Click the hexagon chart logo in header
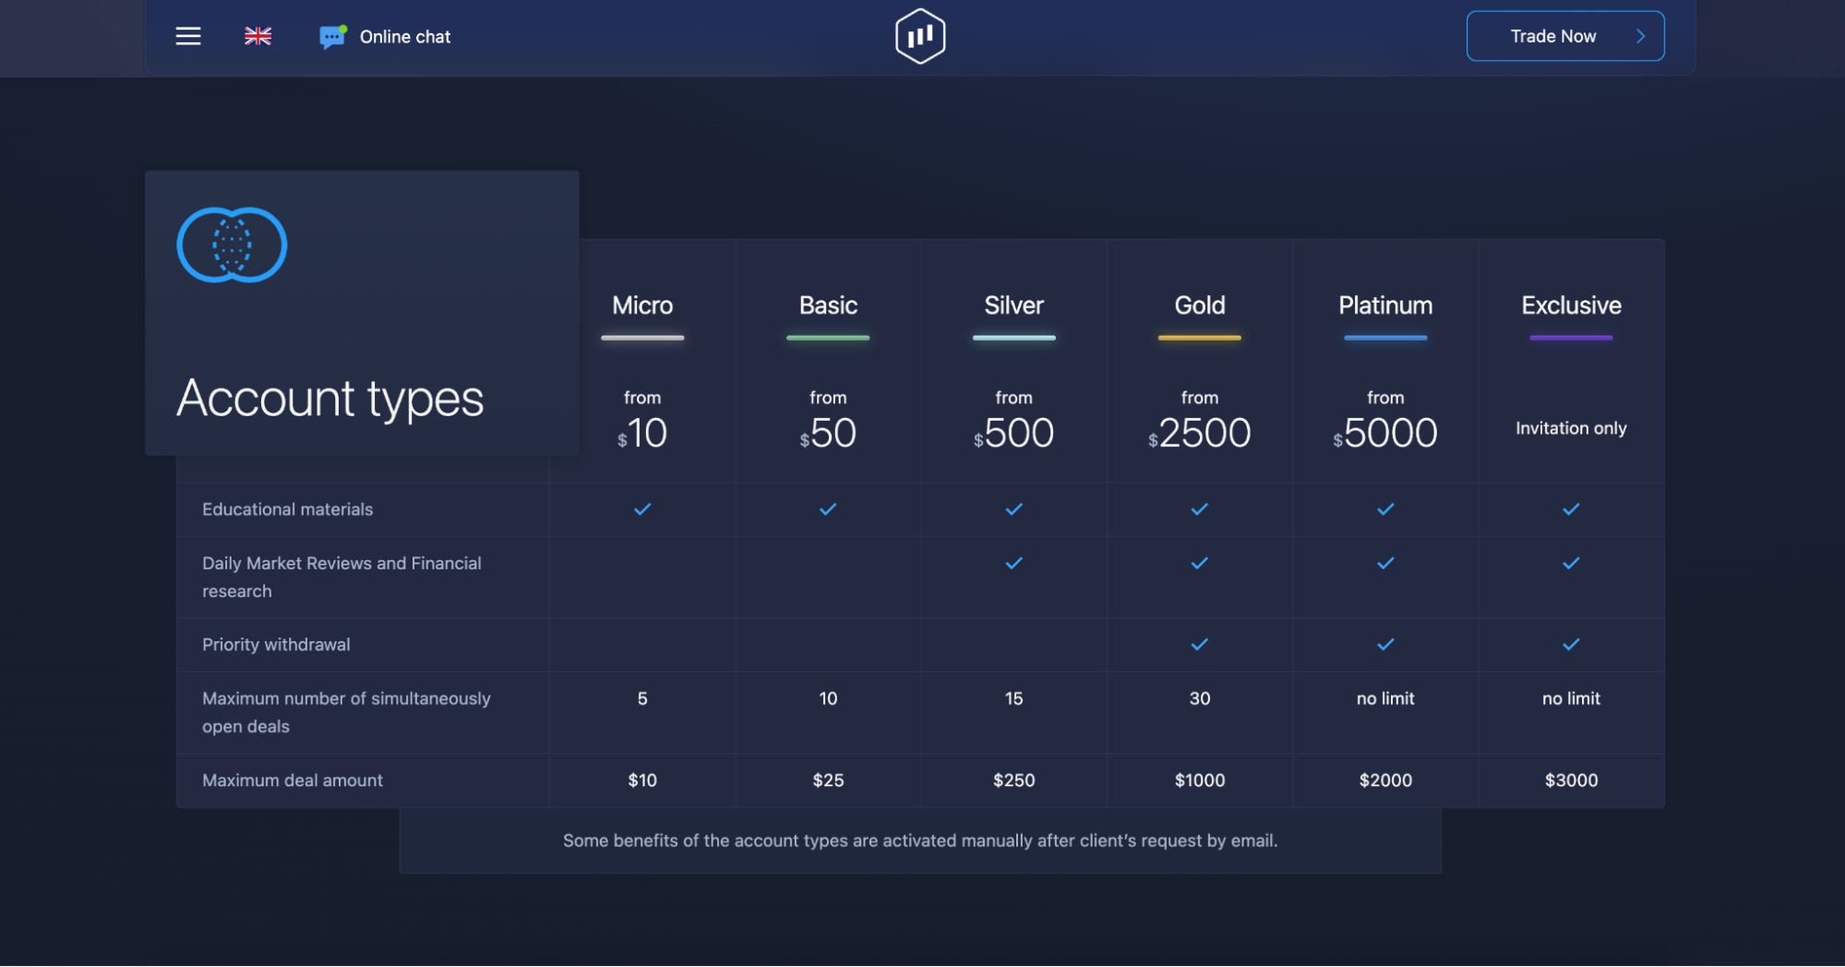The width and height of the screenshot is (1845, 967). click(920, 36)
